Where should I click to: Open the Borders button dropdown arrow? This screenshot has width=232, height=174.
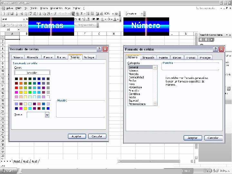105,19
